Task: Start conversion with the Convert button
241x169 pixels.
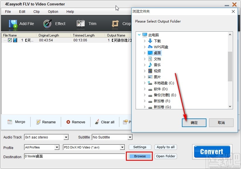Action: pos(212,152)
